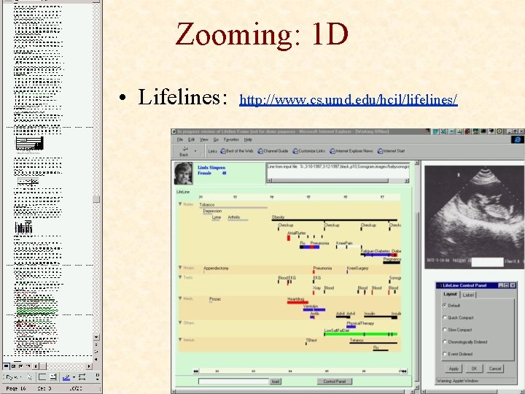Collapse the Others facet triangle
525x394 pixels.
click(x=180, y=322)
